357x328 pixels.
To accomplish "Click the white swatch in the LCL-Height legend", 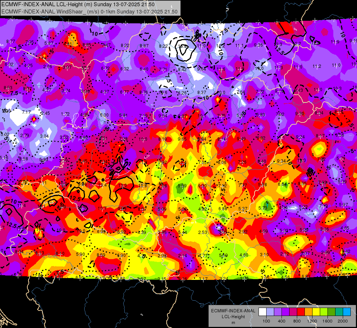I will [263, 312].
